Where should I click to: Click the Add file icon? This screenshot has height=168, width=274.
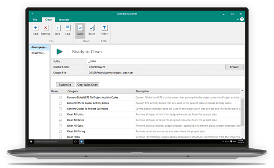coord(35,28)
